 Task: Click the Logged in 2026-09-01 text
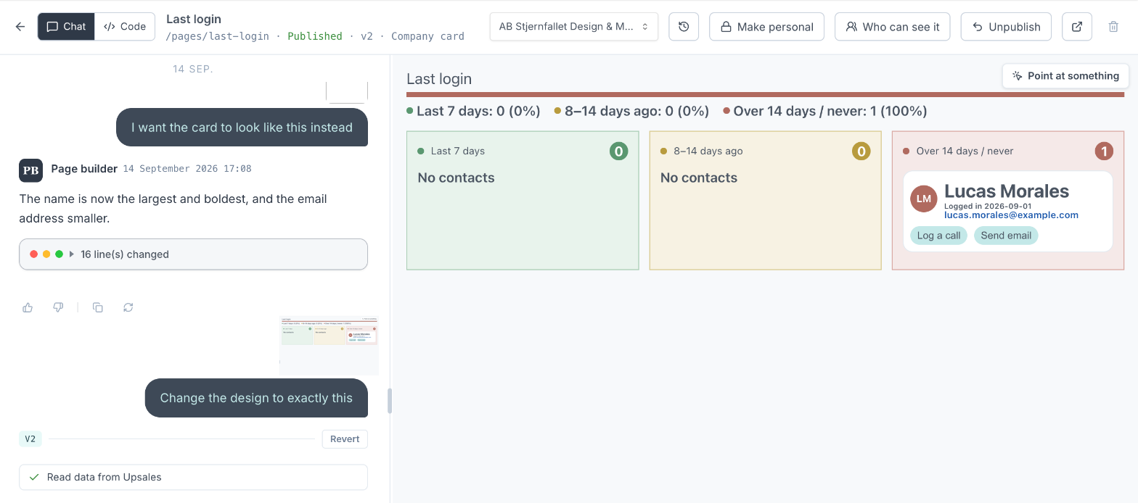point(988,207)
